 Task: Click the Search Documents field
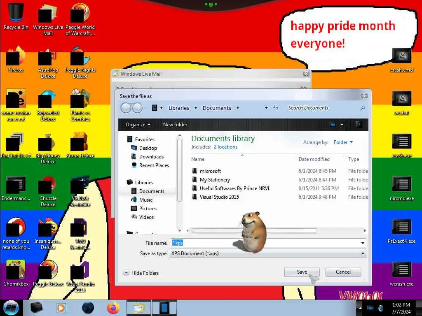pyautogui.click(x=323, y=108)
